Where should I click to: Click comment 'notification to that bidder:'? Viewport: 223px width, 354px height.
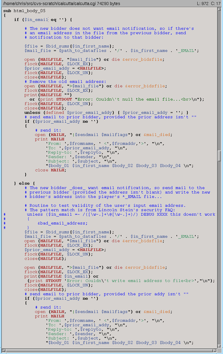click(64, 37)
